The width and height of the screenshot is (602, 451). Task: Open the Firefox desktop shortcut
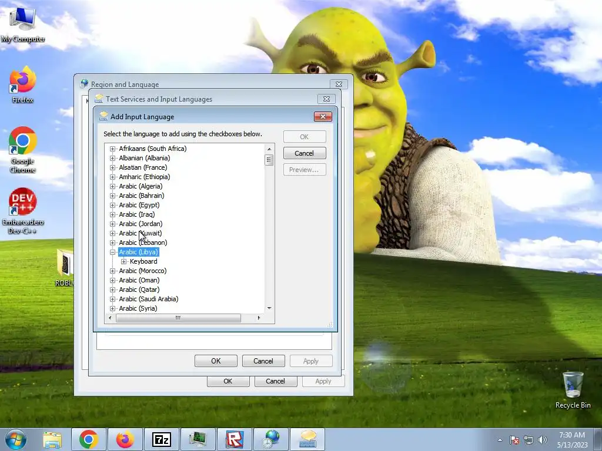(23, 85)
